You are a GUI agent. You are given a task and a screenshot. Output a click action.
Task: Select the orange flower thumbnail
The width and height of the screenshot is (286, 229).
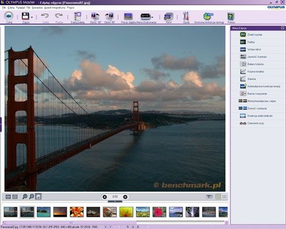tap(76, 212)
